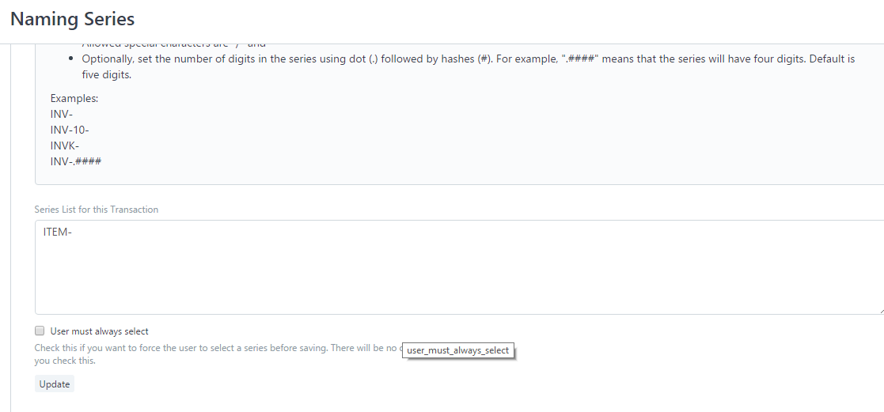The height and width of the screenshot is (412, 884).
Task: Tick the "User must always select" checkbox
Action: pyautogui.click(x=40, y=331)
